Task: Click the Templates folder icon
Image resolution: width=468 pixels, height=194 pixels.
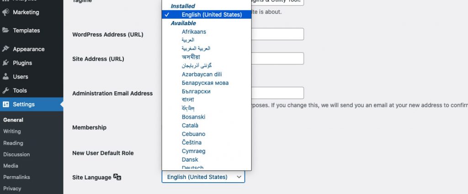Action: [x=5, y=31]
